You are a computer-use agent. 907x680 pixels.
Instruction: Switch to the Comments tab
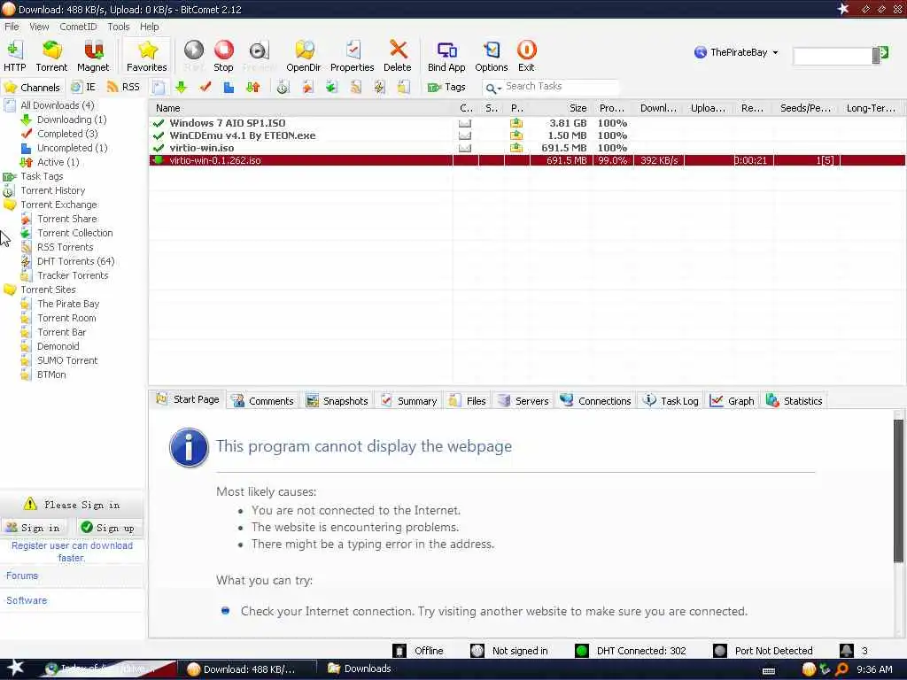(x=262, y=401)
